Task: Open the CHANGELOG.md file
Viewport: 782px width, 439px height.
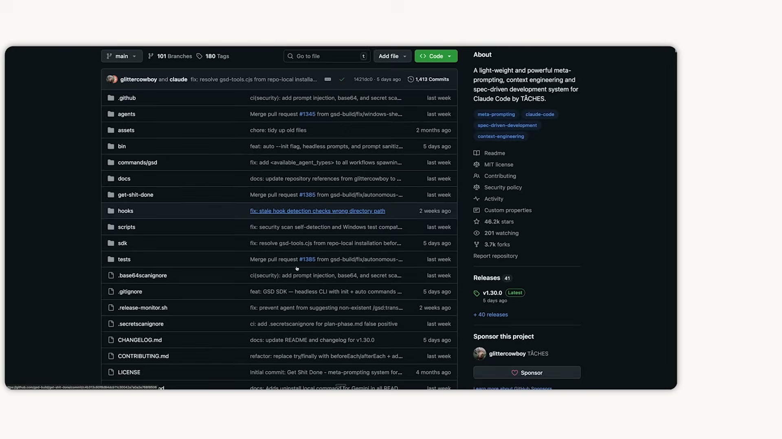Action: click(x=140, y=340)
